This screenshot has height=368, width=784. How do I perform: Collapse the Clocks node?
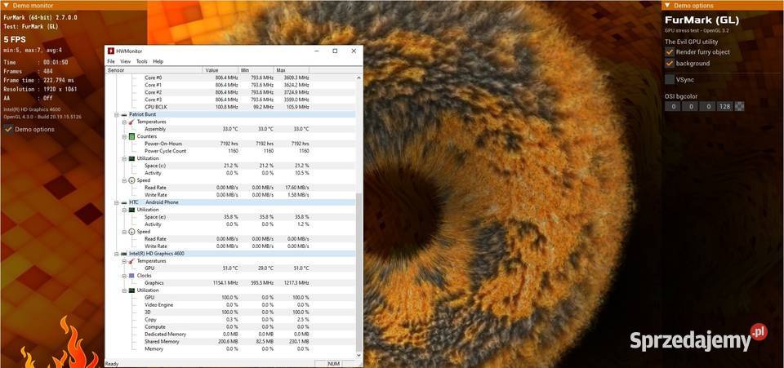(124, 276)
